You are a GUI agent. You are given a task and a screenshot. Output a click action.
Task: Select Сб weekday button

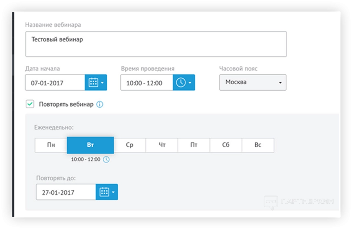(x=226, y=145)
